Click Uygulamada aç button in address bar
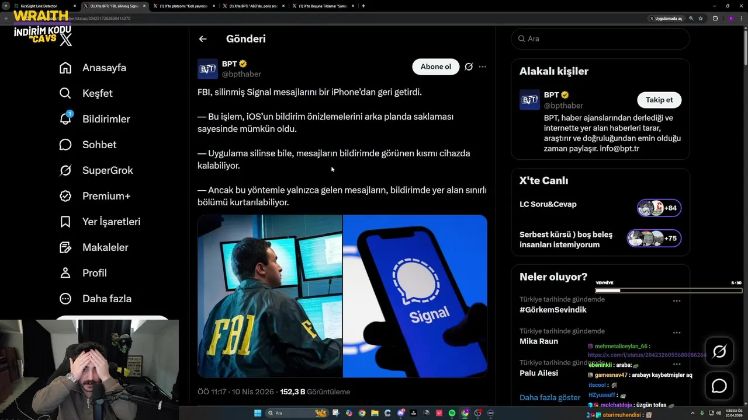 [666, 19]
